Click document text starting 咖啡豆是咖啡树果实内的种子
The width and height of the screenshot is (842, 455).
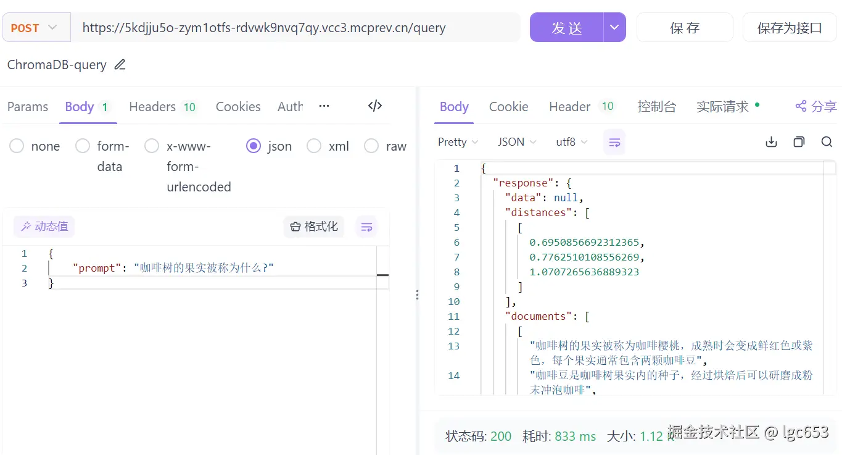tap(671, 382)
